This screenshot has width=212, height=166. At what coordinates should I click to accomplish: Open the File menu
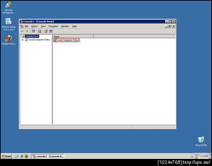[x=26, y=26]
